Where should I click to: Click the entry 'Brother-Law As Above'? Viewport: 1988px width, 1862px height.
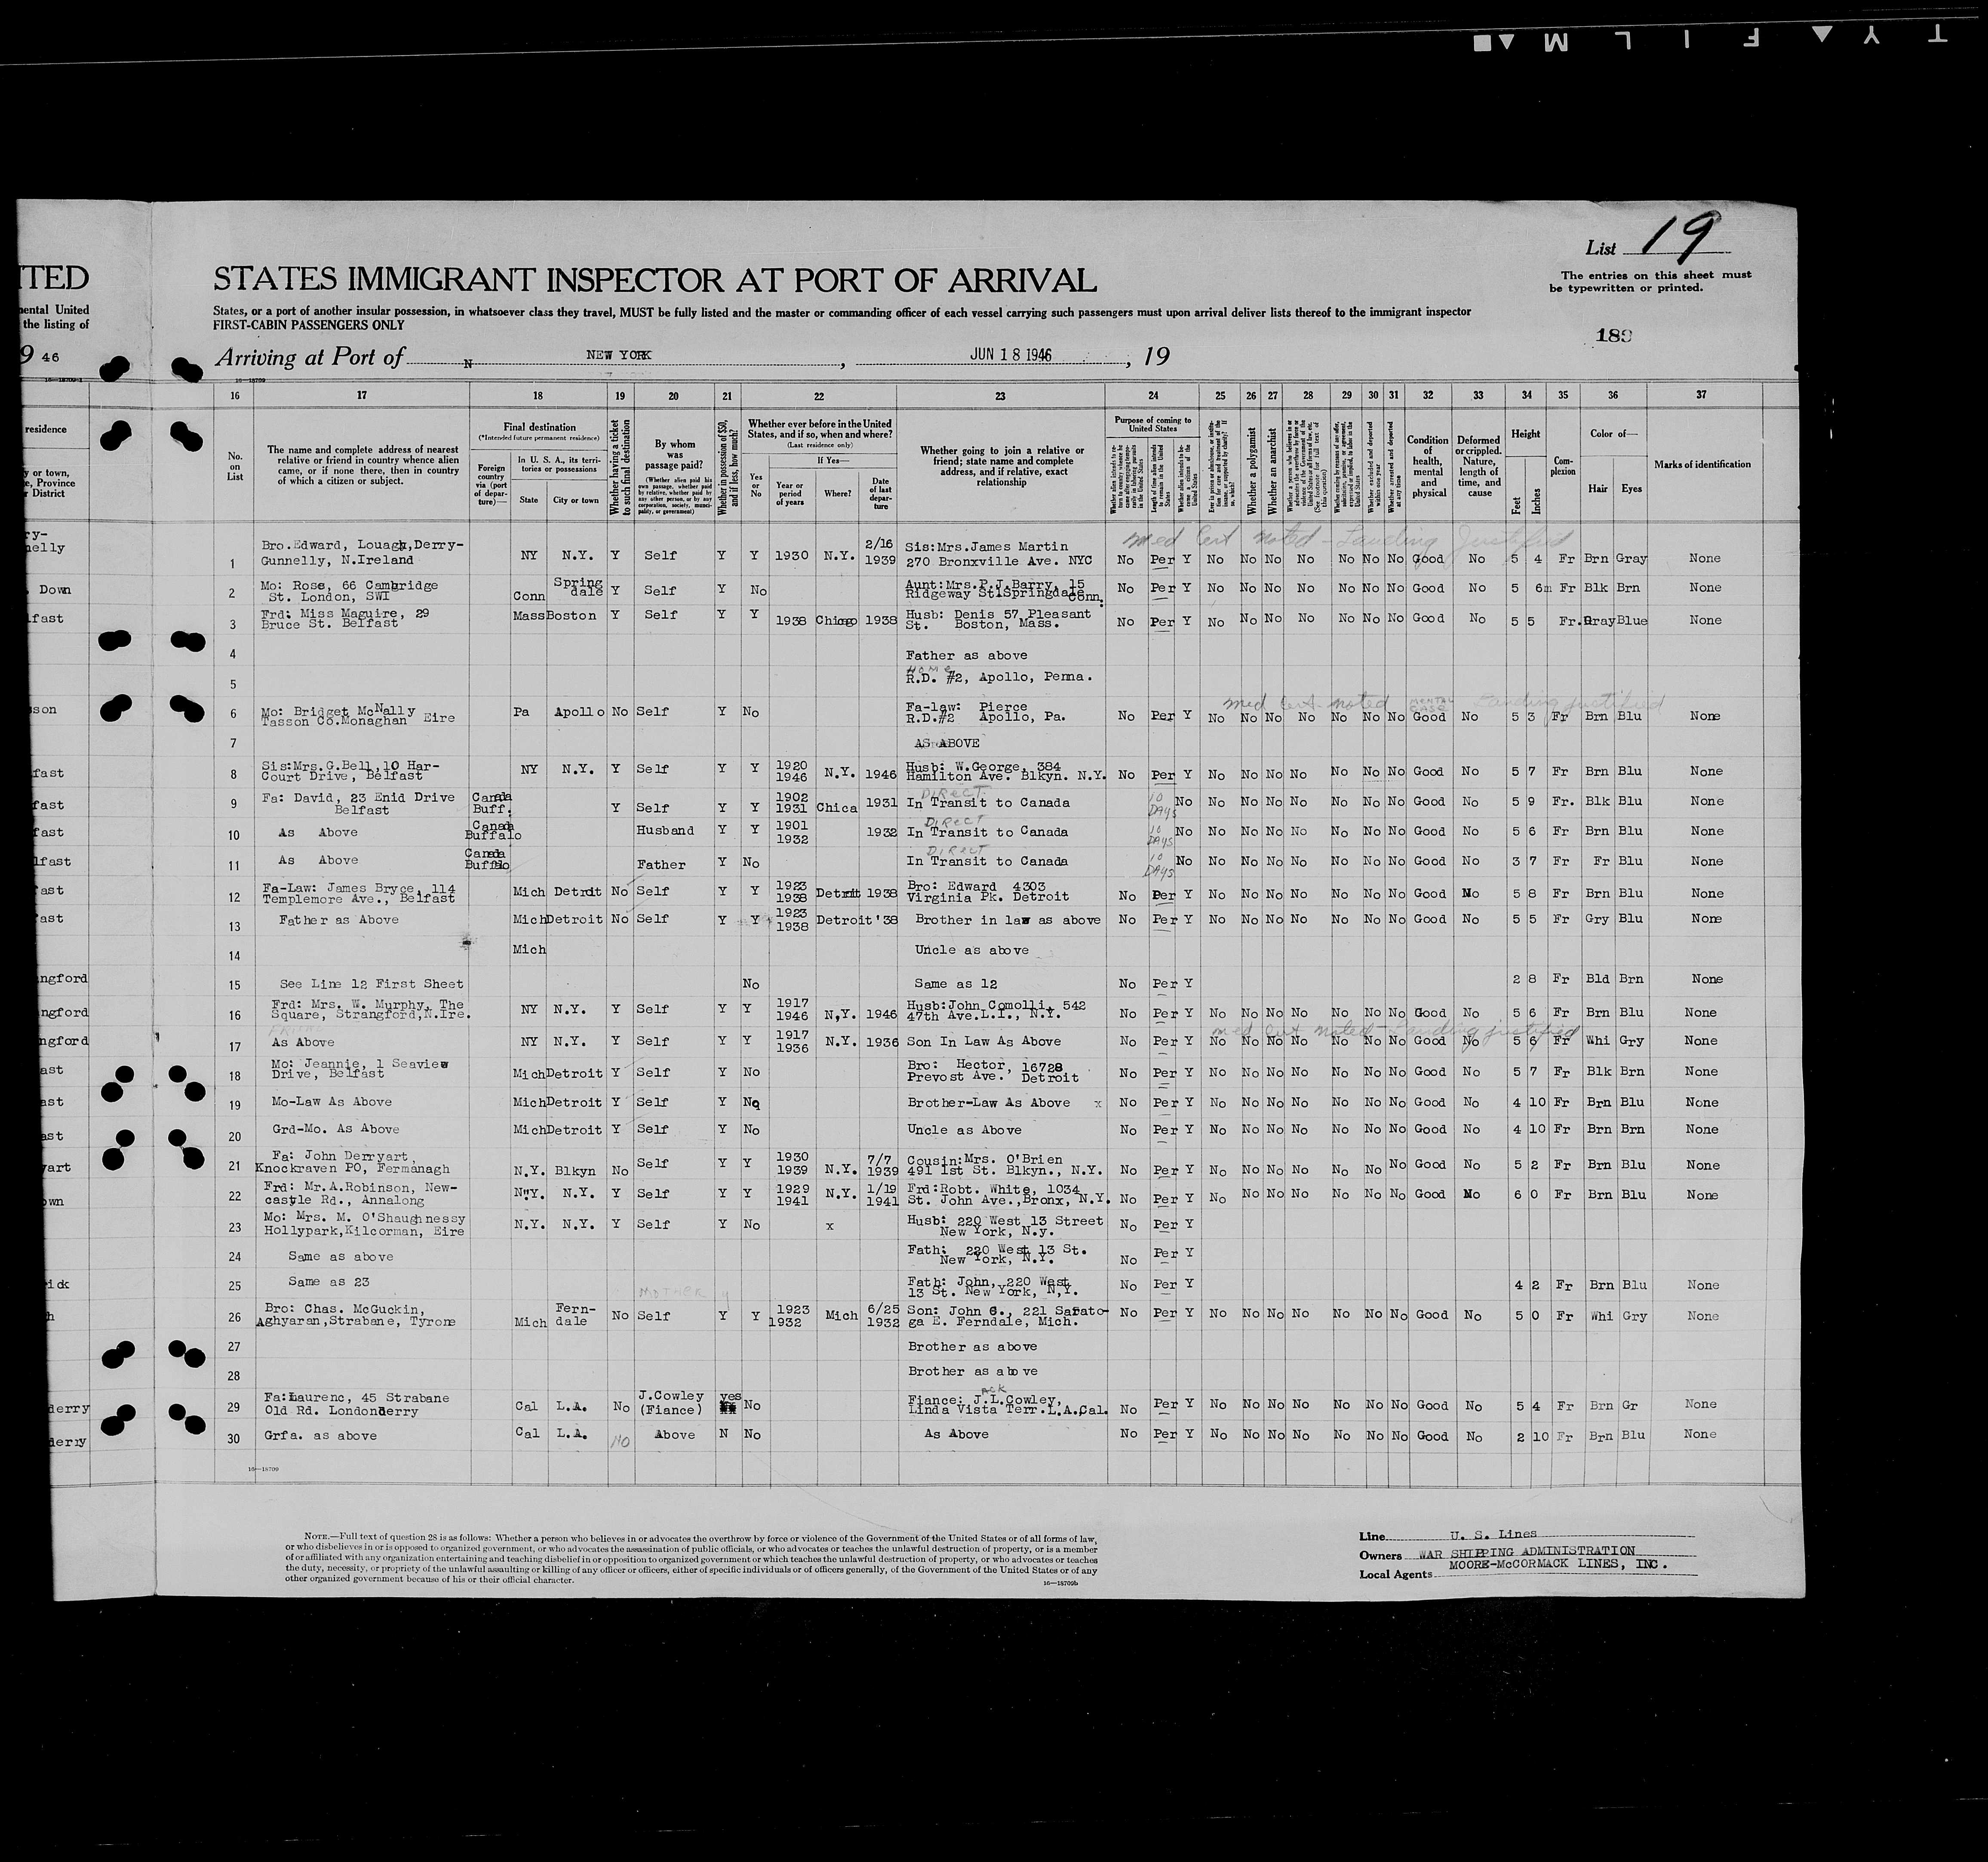click(988, 1102)
